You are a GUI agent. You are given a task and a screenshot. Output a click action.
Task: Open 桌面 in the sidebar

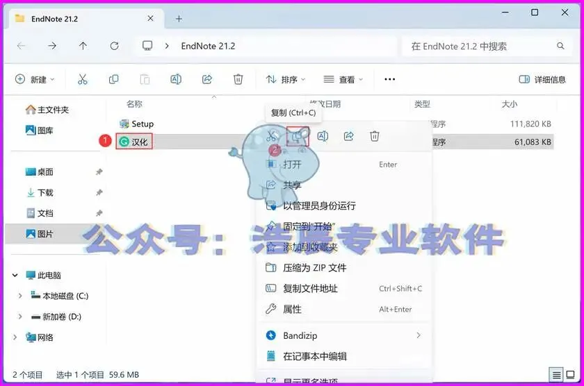pyautogui.click(x=40, y=171)
